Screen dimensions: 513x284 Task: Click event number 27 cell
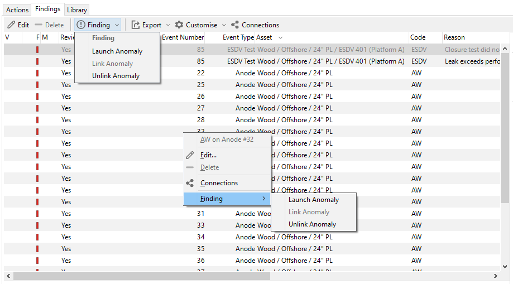200,108
